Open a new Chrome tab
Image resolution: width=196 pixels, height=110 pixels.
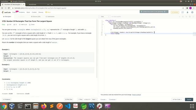coord(52,4)
